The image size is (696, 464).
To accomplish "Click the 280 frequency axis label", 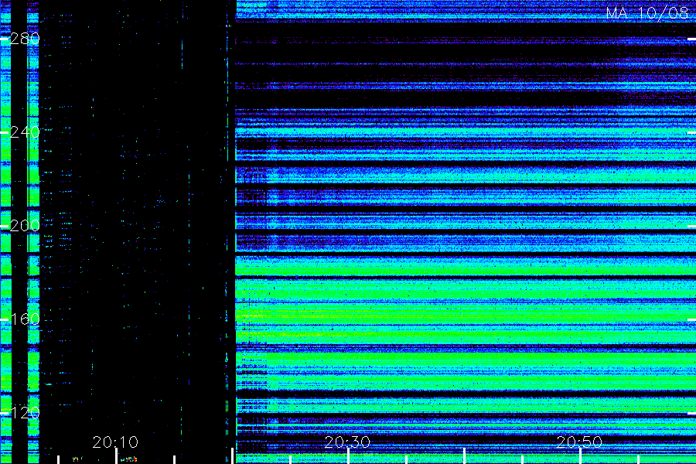I will pos(25,39).
